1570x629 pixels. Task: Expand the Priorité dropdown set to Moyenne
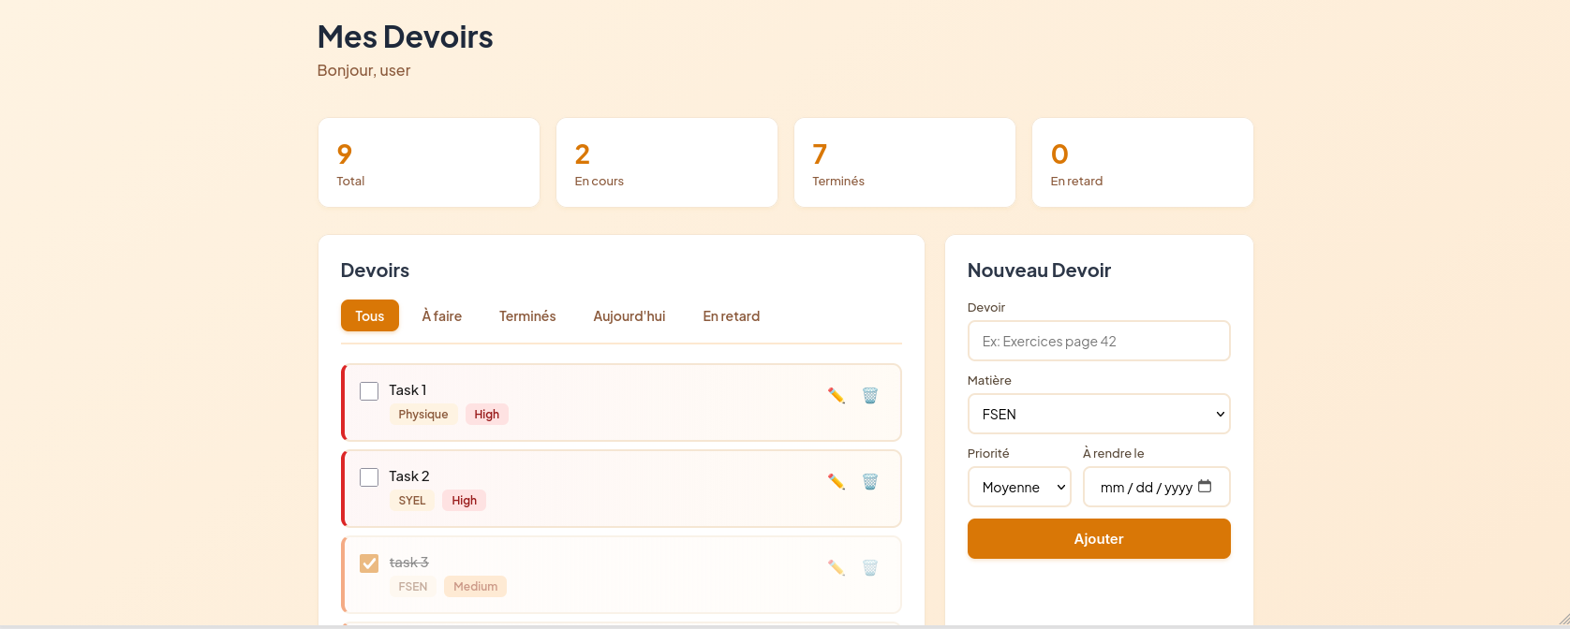[1018, 488]
